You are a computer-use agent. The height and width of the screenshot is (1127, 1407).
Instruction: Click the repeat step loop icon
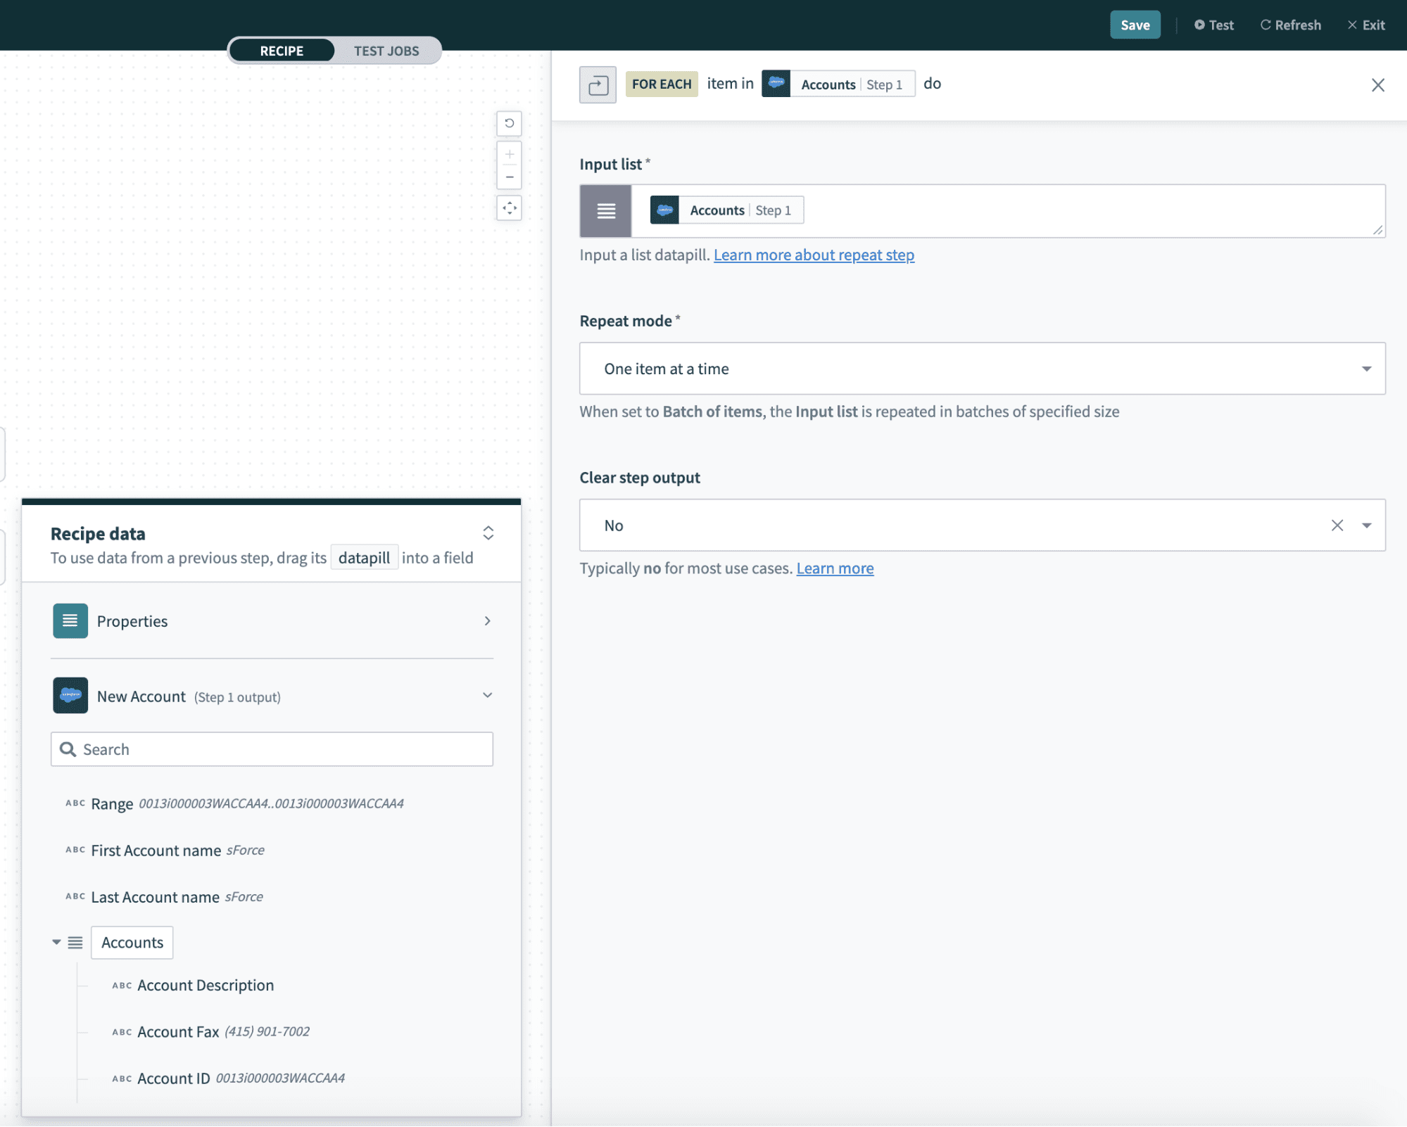pyautogui.click(x=598, y=85)
